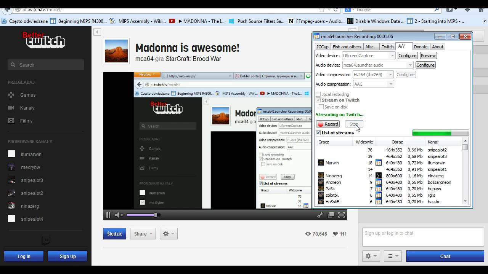Open the ninazerg channel avatar

click(x=11, y=205)
